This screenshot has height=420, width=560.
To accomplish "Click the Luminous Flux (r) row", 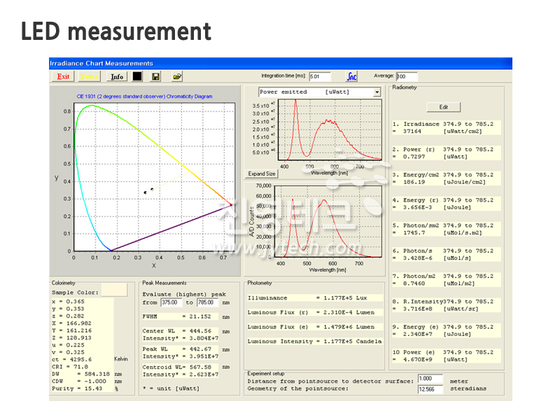I will tap(314, 312).
